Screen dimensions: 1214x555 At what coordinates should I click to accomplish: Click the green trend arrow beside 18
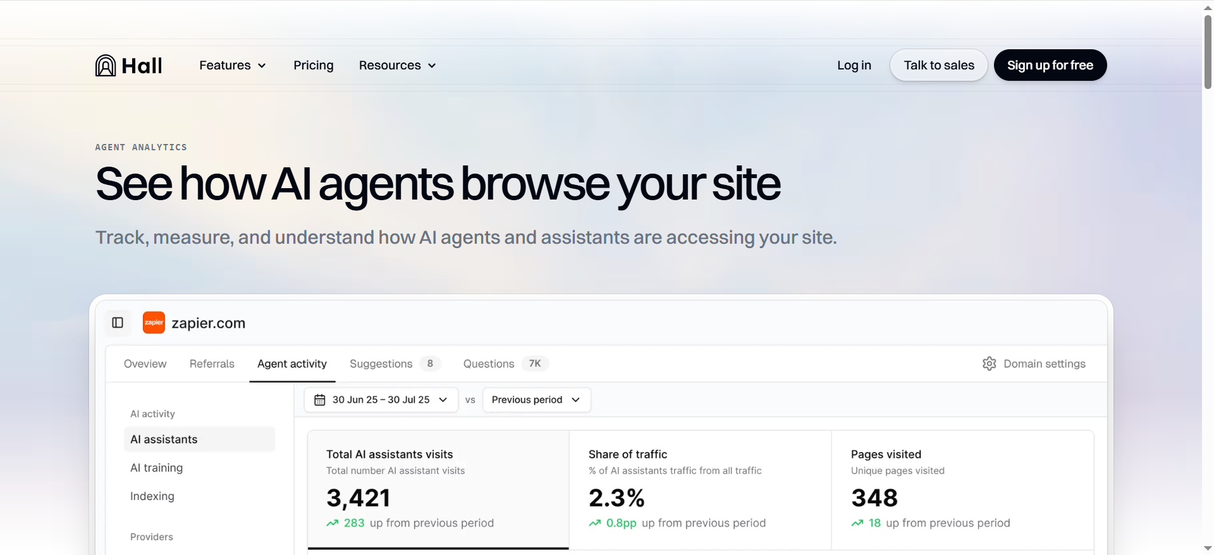coord(857,523)
